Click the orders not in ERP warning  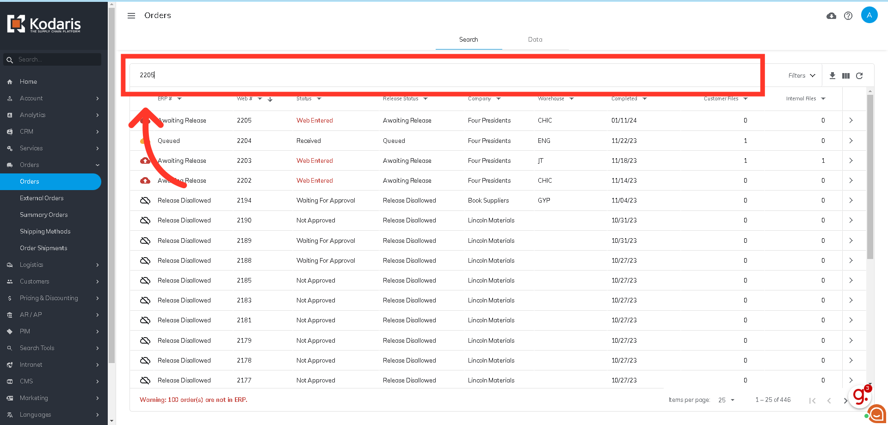193,400
